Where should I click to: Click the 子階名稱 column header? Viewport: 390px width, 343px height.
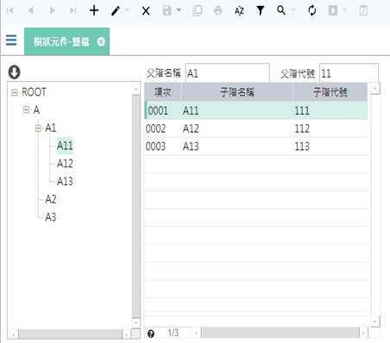(237, 92)
